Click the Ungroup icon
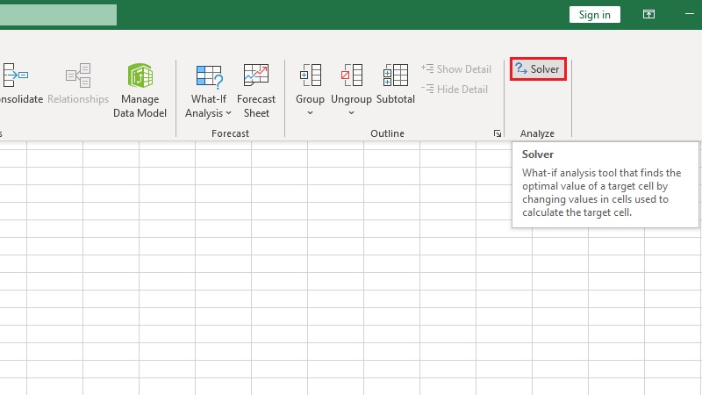 click(352, 75)
